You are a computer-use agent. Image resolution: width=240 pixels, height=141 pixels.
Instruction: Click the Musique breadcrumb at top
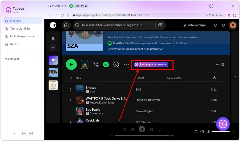[x=56, y=6]
